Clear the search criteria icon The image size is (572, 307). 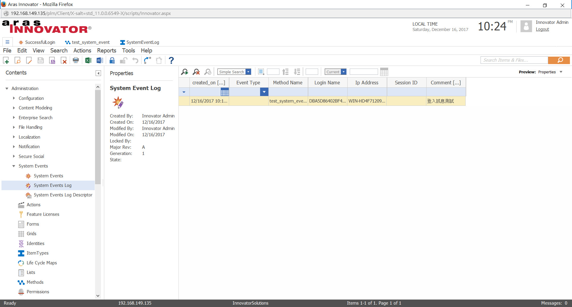pyautogui.click(x=196, y=72)
